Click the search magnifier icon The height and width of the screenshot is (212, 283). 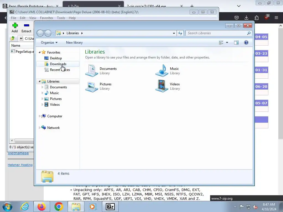[x=249, y=33]
